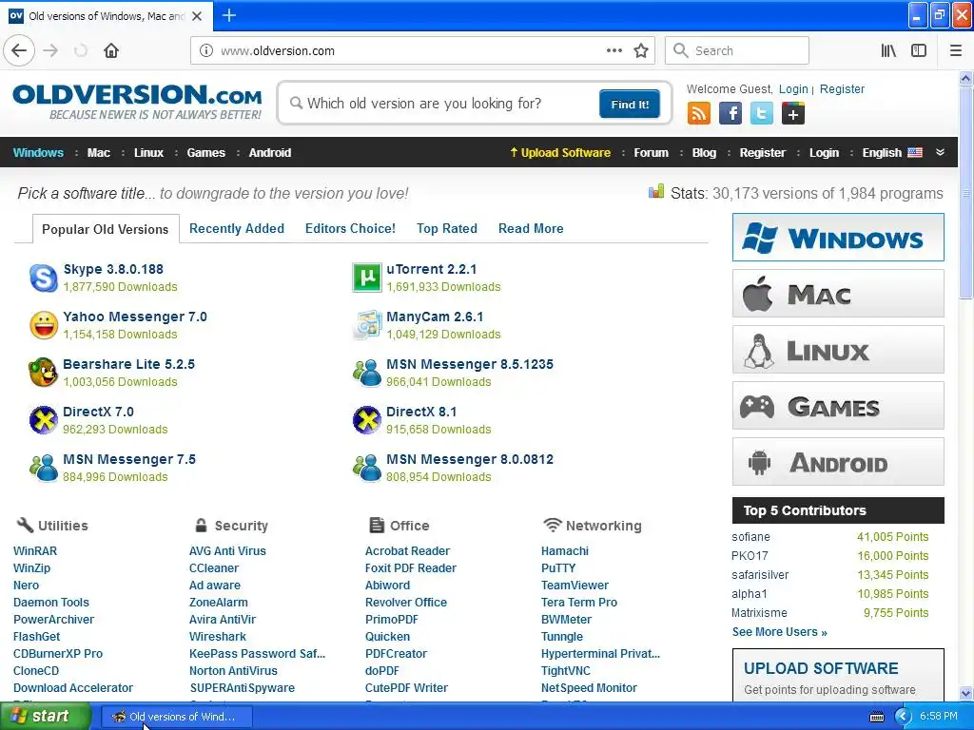Open site information icon in address bar

(205, 50)
